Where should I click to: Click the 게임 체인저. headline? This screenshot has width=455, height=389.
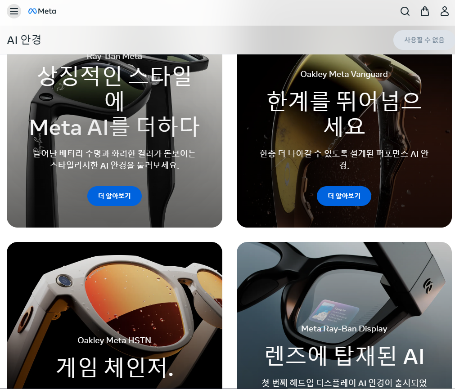[x=115, y=367]
